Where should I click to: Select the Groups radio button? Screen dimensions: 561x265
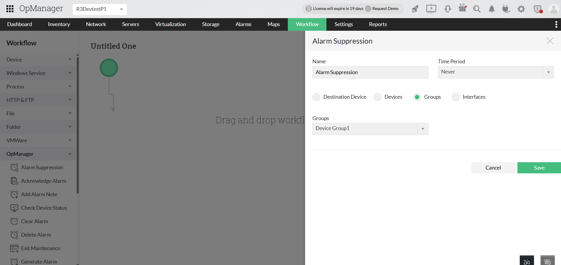pos(417,97)
